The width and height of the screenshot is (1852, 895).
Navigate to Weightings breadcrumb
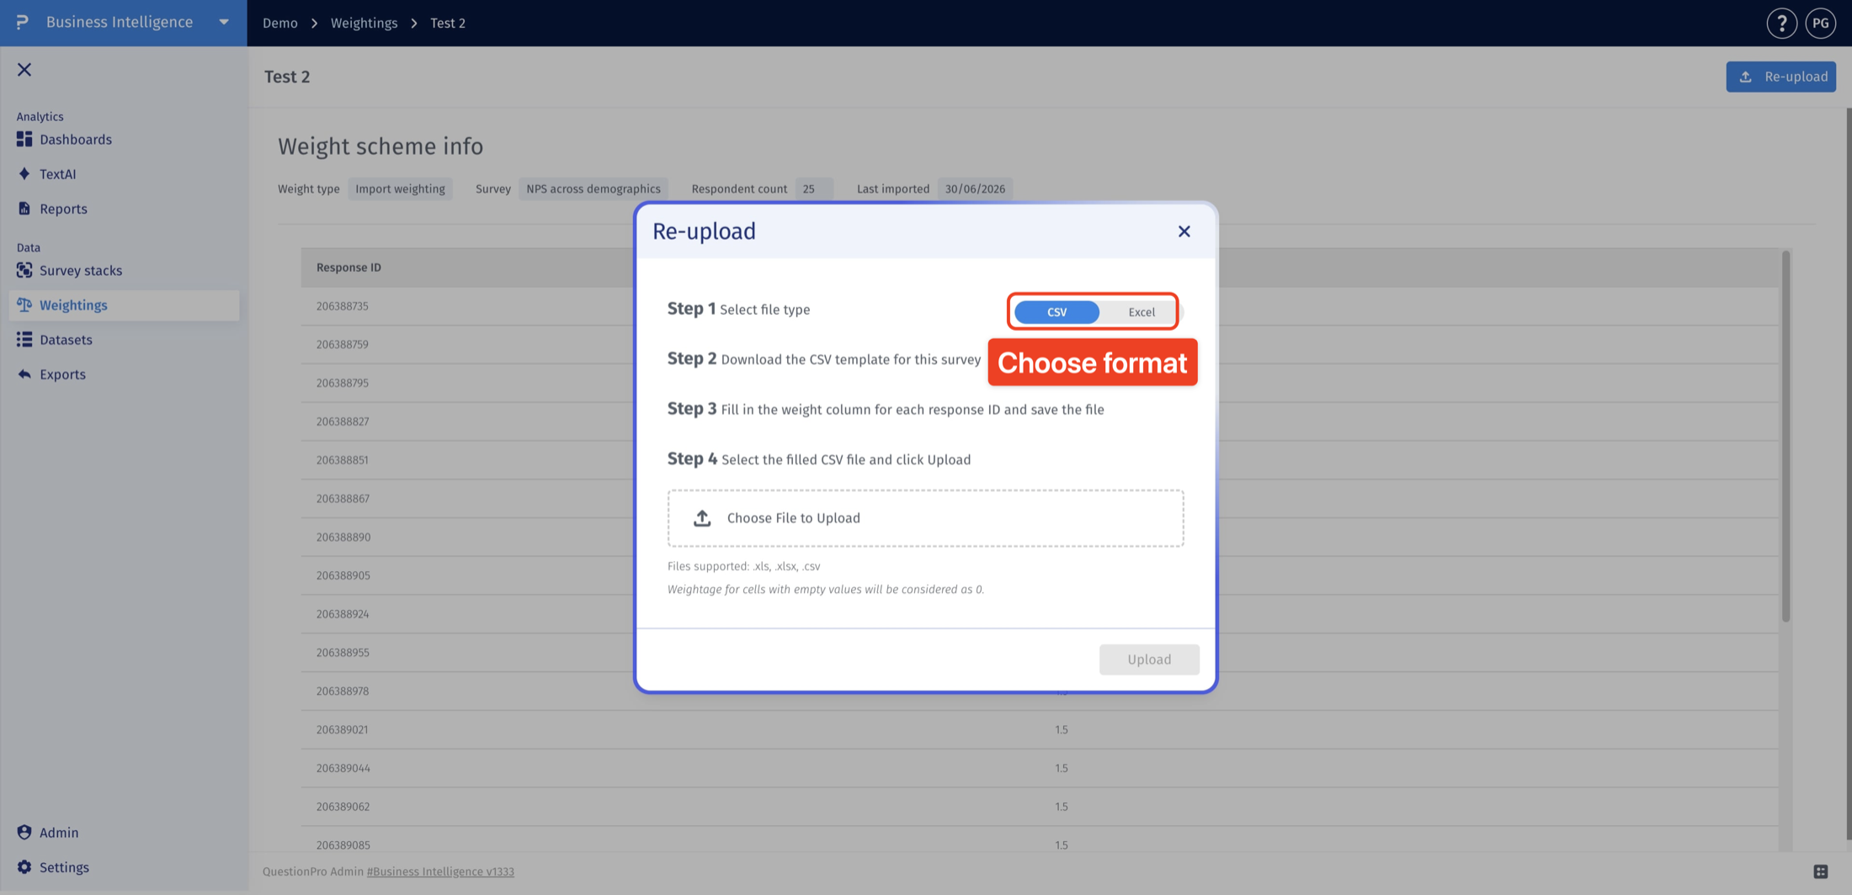[x=364, y=23]
